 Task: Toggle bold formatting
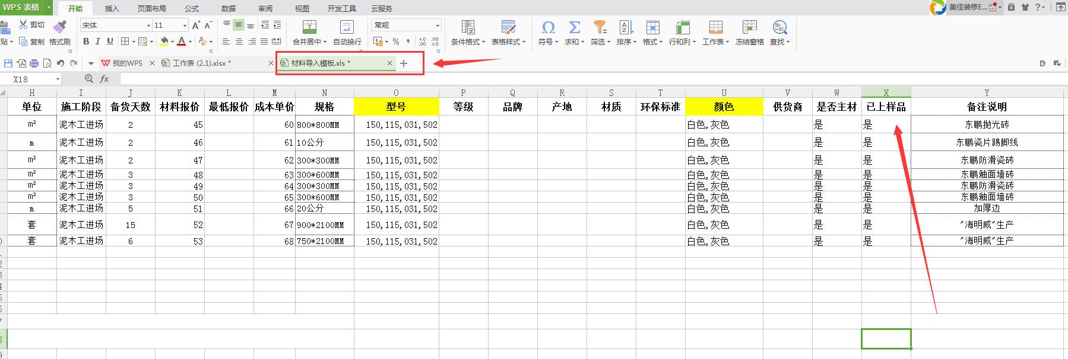click(86, 41)
